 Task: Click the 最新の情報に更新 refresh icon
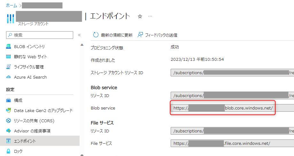pyautogui.click(x=96, y=35)
